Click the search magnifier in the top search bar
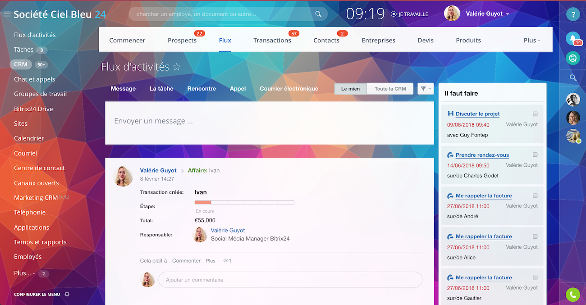The image size is (586, 305). point(318,14)
